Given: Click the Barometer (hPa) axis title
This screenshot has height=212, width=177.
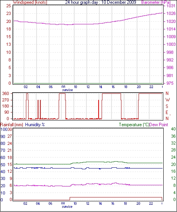Looking at the screenshot, I should point(156,2).
